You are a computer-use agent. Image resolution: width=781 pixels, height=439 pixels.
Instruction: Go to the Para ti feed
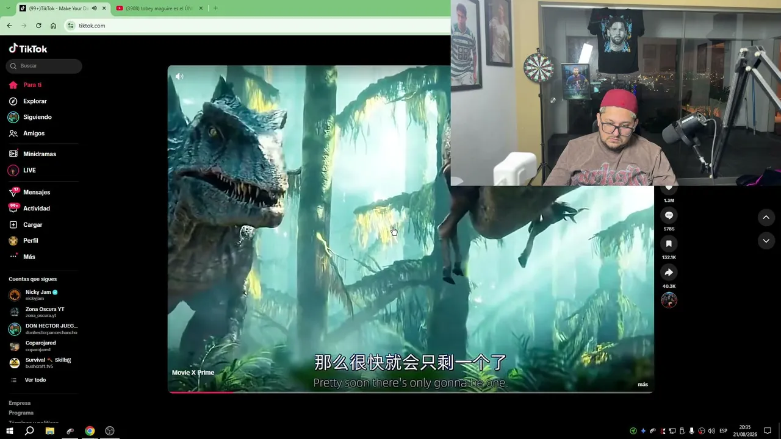(26, 85)
